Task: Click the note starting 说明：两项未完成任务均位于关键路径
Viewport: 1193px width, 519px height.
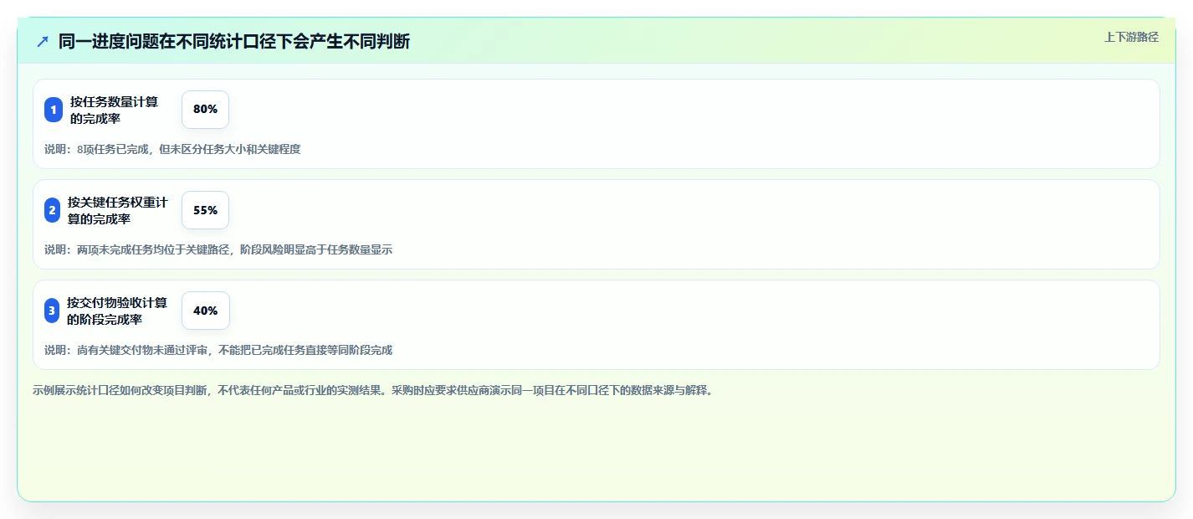Action: tap(218, 249)
